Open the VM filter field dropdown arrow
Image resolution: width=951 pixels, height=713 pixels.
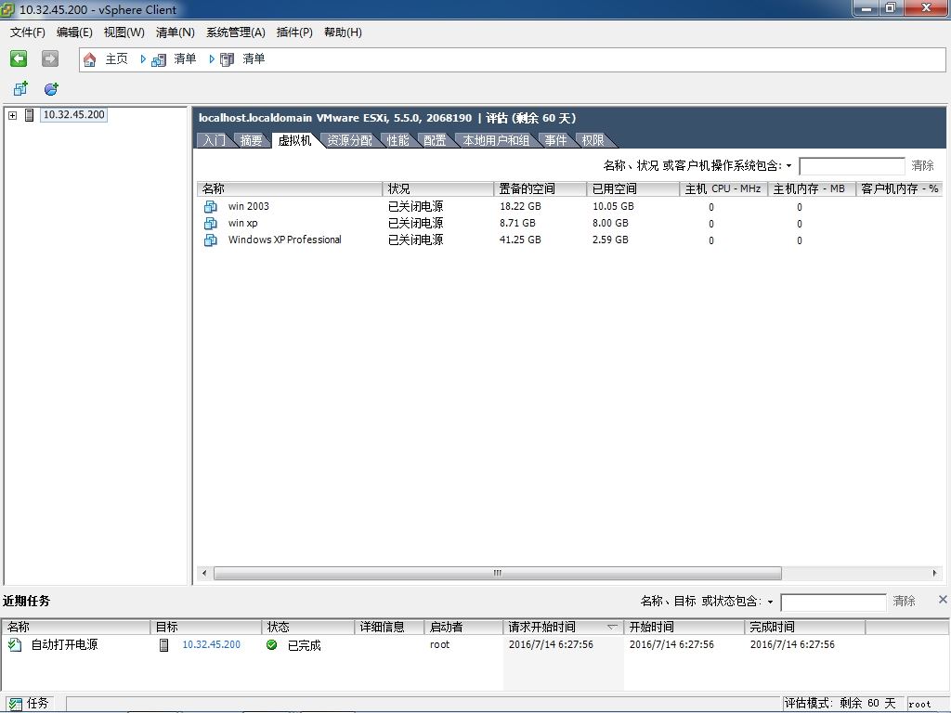(788, 165)
